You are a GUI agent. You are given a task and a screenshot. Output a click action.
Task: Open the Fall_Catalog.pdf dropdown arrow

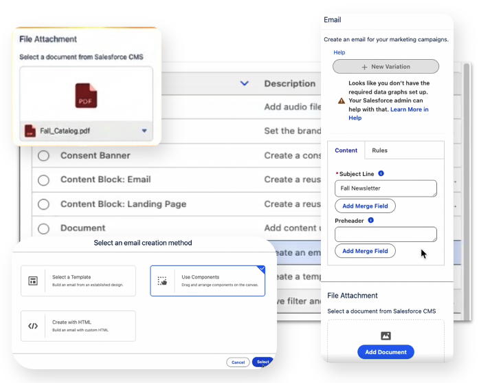pyautogui.click(x=144, y=131)
